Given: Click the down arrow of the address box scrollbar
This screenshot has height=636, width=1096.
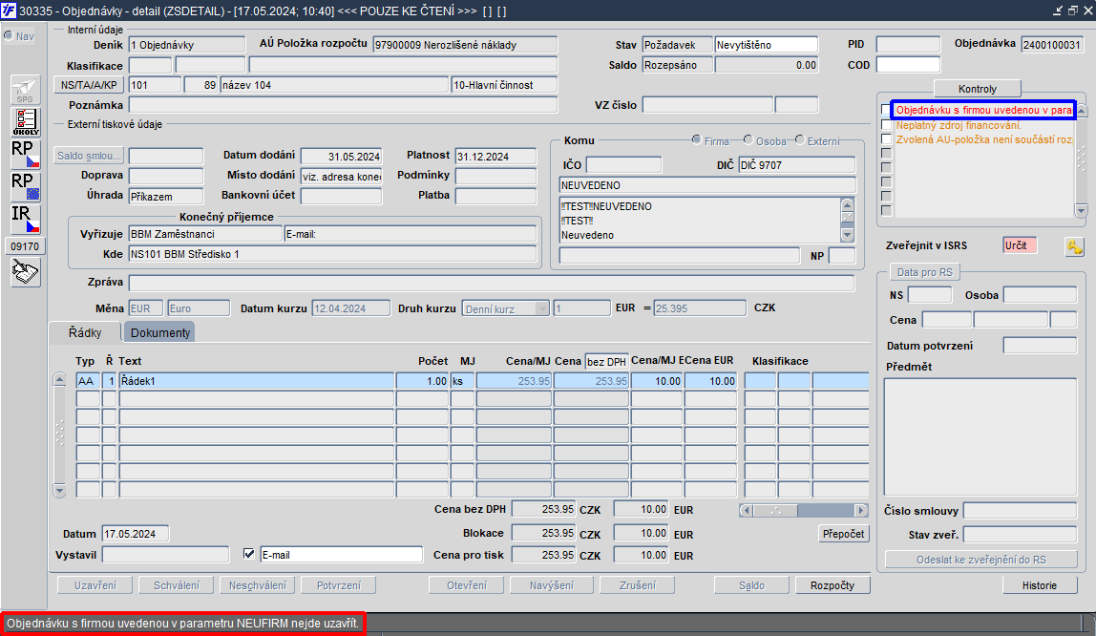Looking at the screenshot, I should (x=847, y=236).
